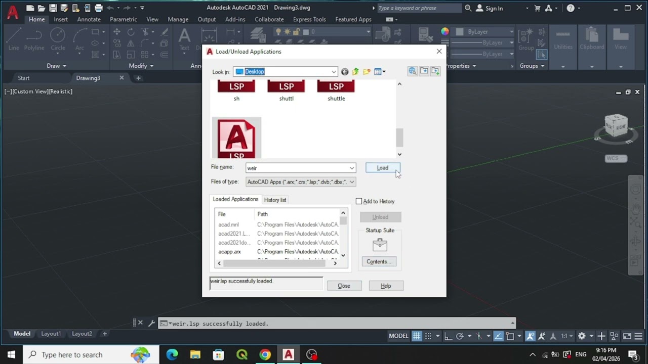Toggle 2D Object Snap in status bar
The image size is (648, 364).
[510, 336]
